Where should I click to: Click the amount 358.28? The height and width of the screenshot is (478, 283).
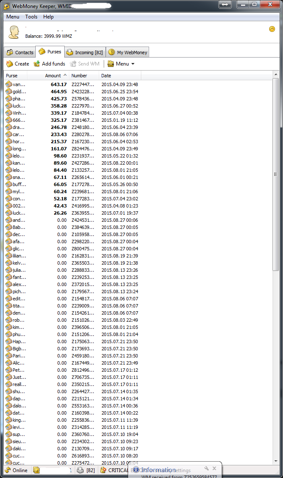pos(59,106)
